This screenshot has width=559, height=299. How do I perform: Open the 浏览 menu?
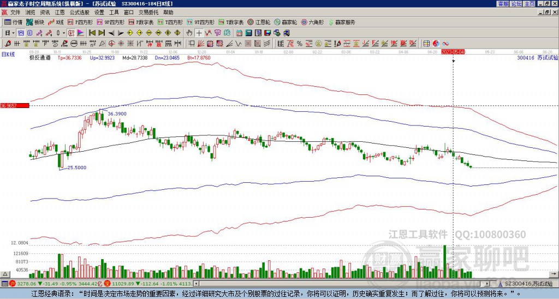[31, 13]
